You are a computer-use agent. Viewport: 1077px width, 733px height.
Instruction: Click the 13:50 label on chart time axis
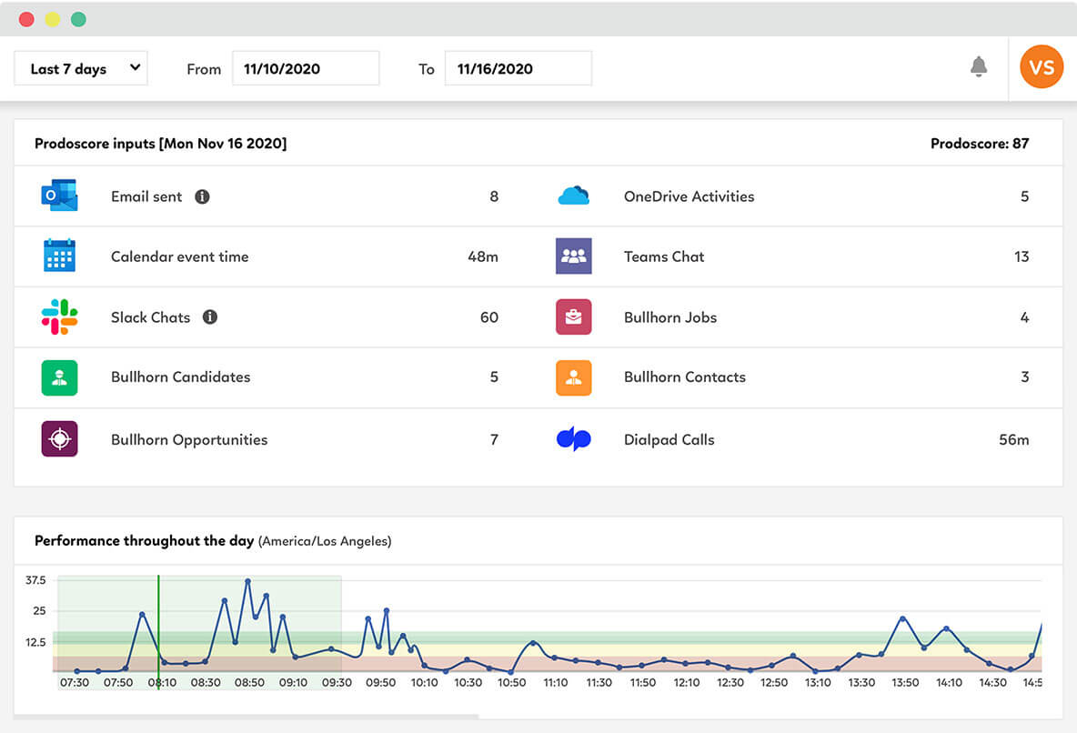[905, 683]
